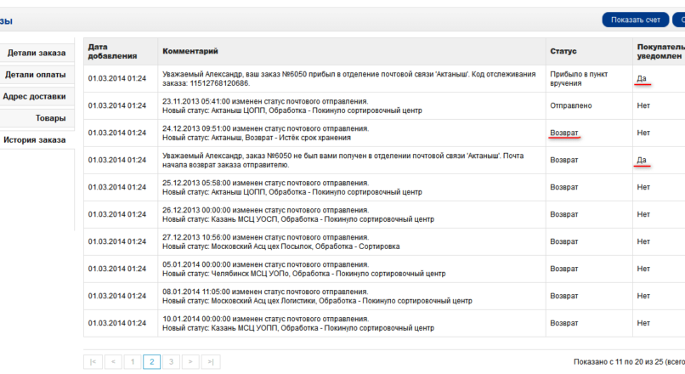The width and height of the screenshot is (685, 374).
Task: Click underlined Да in first row
Action: tap(642, 79)
